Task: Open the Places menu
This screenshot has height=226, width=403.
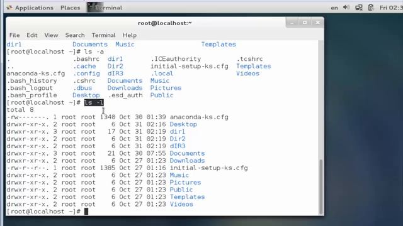Action: coord(70,8)
